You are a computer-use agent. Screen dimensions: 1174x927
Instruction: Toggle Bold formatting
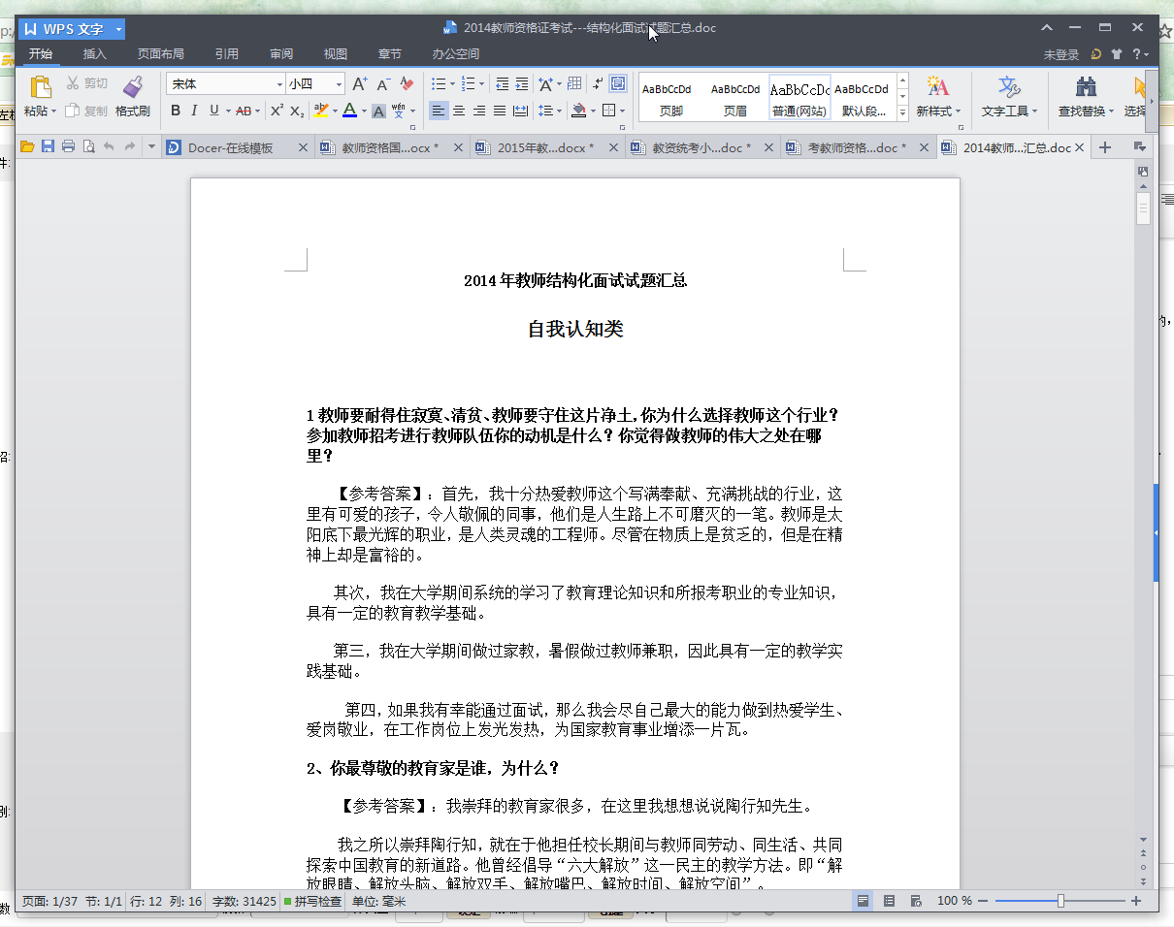click(176, 111)
